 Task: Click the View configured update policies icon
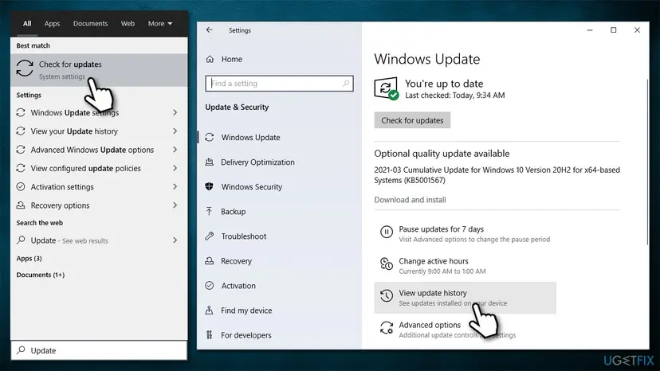tap(21, 168)
